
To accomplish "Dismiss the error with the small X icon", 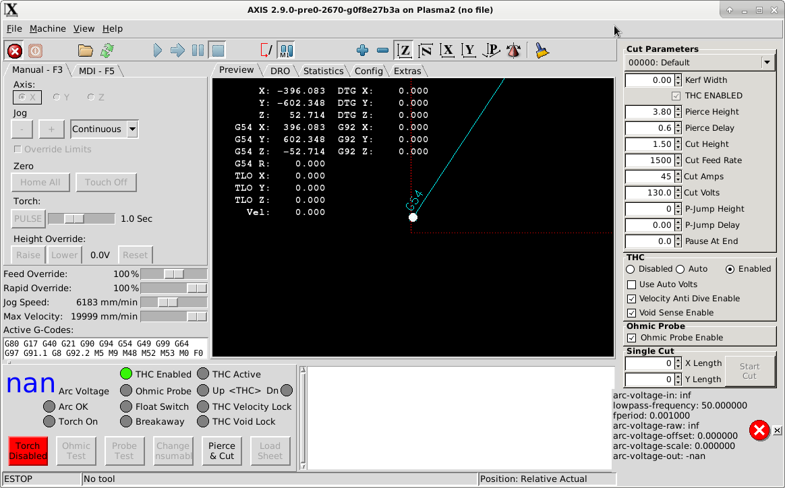I will coord(777,431).
